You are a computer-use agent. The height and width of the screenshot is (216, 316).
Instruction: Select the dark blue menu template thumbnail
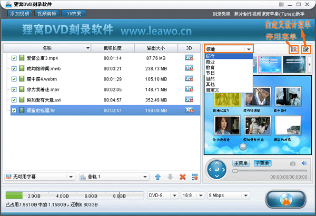pos(294,64)
